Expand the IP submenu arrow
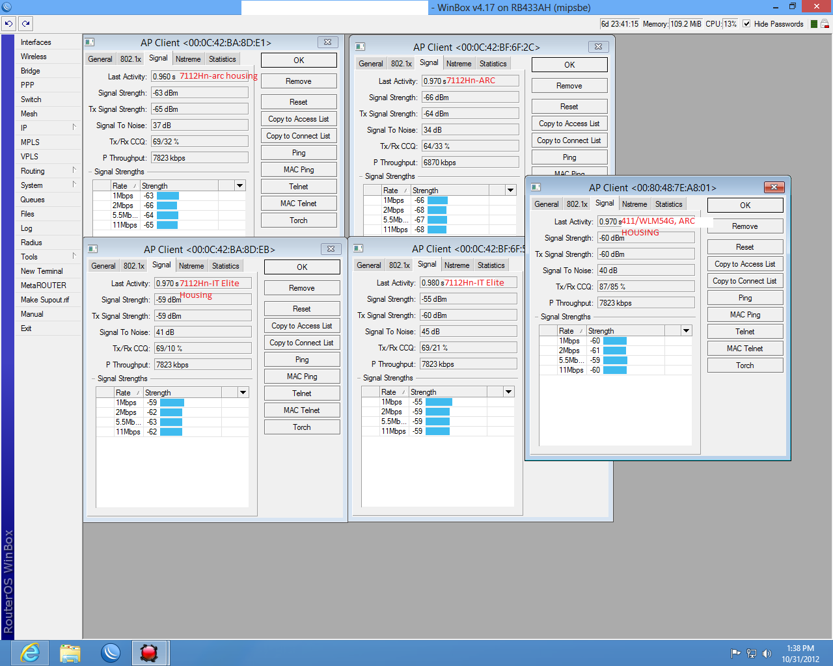 click(74, 127)
